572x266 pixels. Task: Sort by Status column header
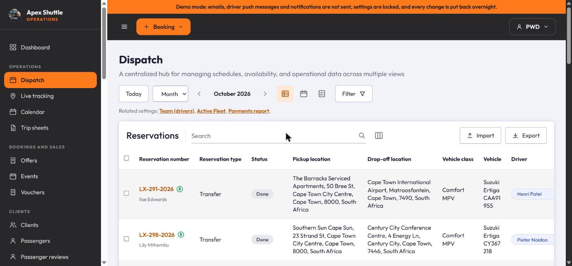pos(259,159)
